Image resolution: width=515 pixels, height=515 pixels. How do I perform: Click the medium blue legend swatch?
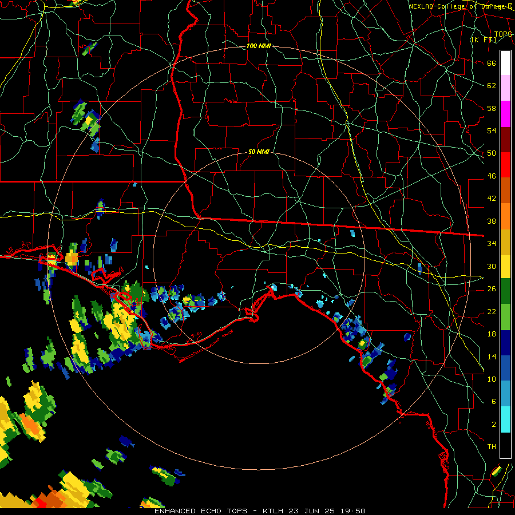point(505,368)
